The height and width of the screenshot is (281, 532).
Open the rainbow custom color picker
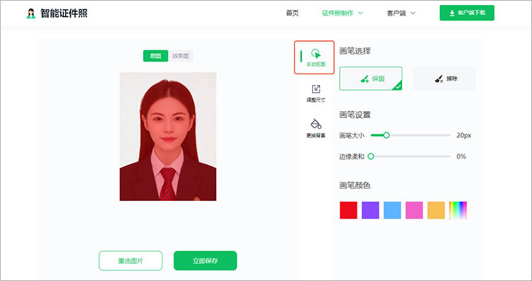coord(458,210)
